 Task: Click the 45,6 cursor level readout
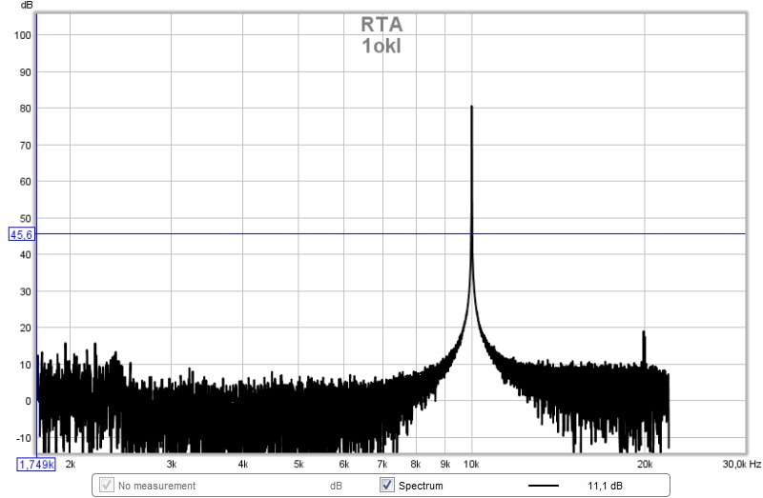pos(21,234)
